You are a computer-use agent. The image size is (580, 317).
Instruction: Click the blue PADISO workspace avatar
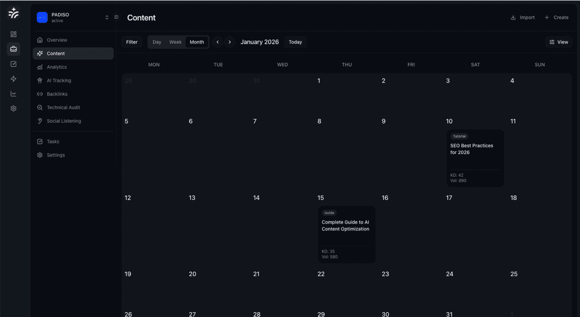click(43, 17)
